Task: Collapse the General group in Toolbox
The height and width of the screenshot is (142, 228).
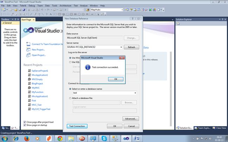Action: [x=4, y=23]
